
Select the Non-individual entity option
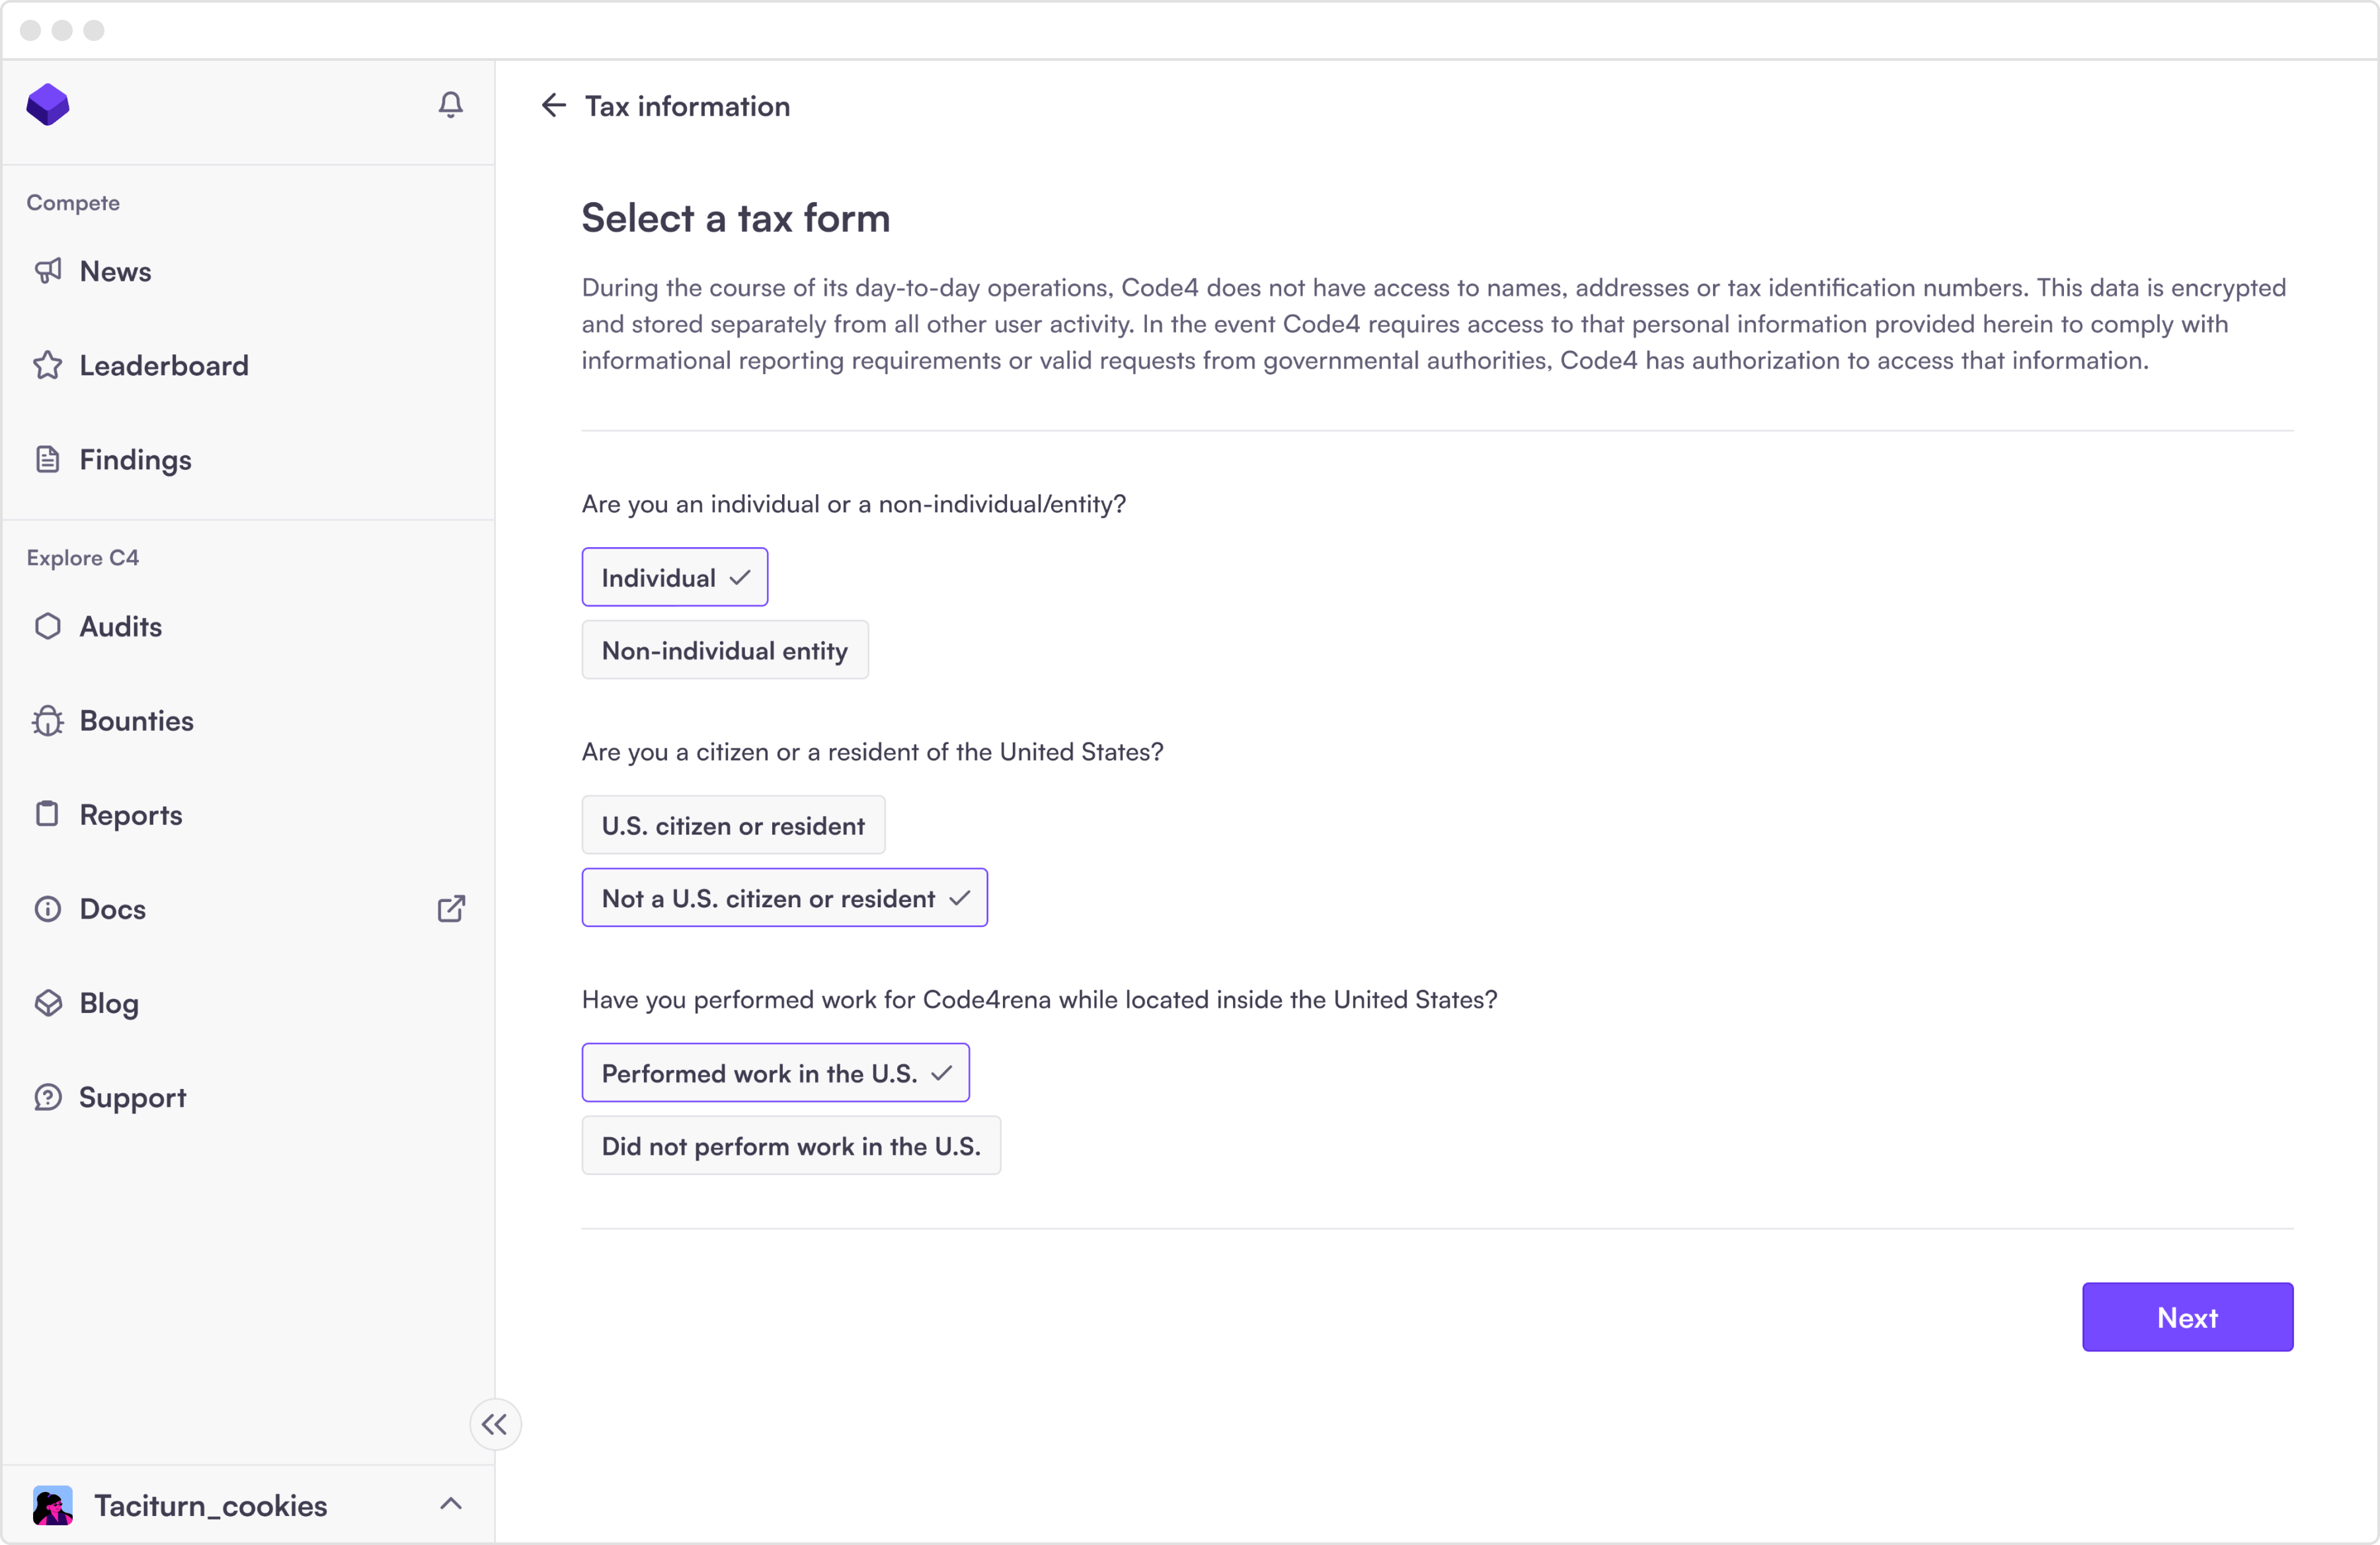pyautogui.click(x=724, y=651)
